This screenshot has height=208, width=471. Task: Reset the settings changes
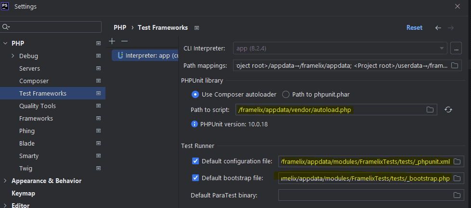pos(414,27)
